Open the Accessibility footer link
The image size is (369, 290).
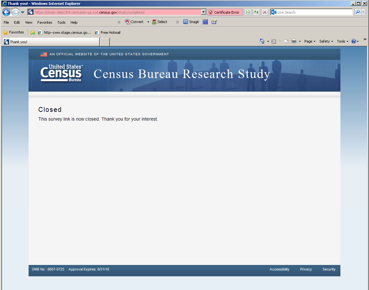pos(279,269)
